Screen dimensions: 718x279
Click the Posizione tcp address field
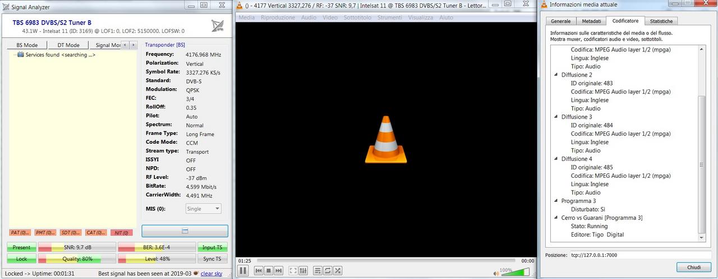coord(639,255)
